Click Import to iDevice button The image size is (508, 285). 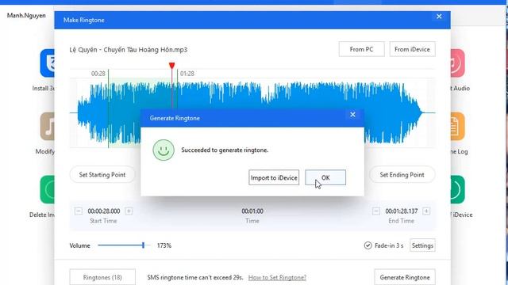pyautogui.click(x=274, y=177)
